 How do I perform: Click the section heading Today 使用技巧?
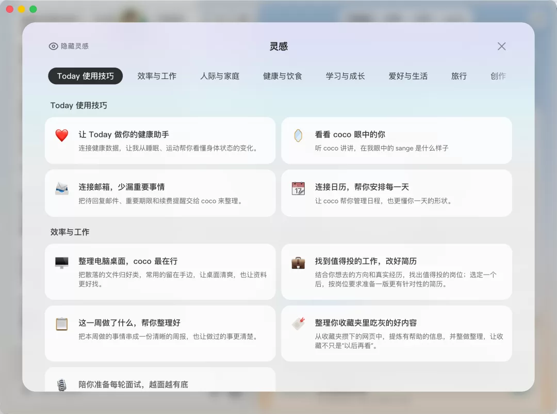coord(78,105)
